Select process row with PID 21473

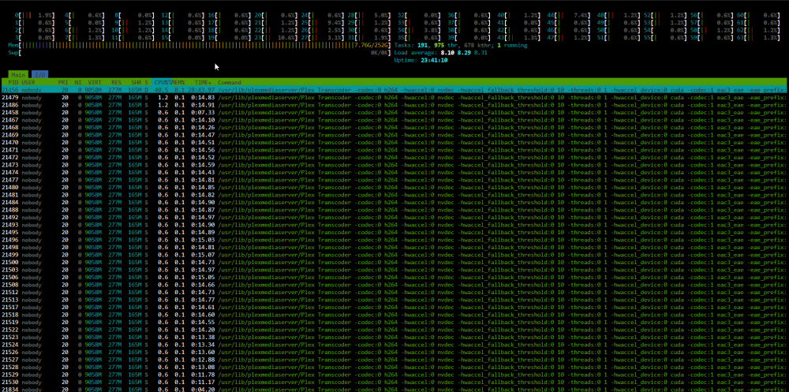click(394, 165)
